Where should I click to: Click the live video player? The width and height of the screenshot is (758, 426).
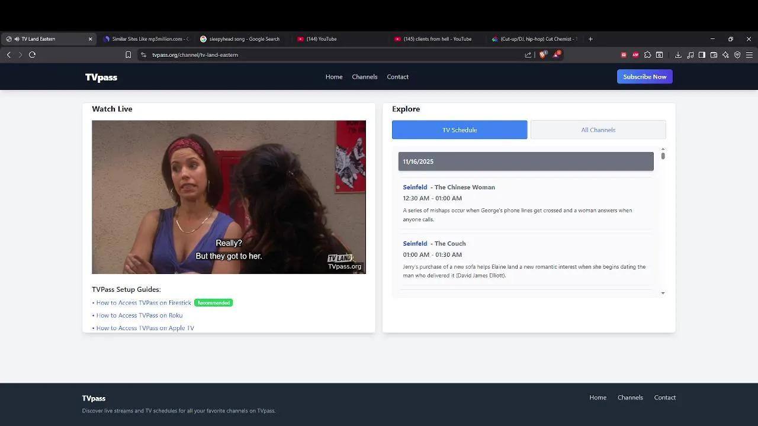[229, 197]
